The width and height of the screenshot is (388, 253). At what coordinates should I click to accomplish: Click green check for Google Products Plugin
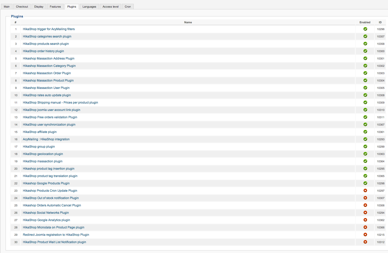coord(365,183)
